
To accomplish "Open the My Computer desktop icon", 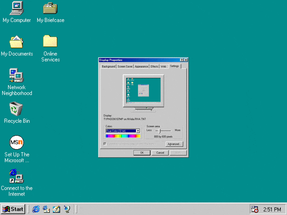I will (x=16, y=8).
